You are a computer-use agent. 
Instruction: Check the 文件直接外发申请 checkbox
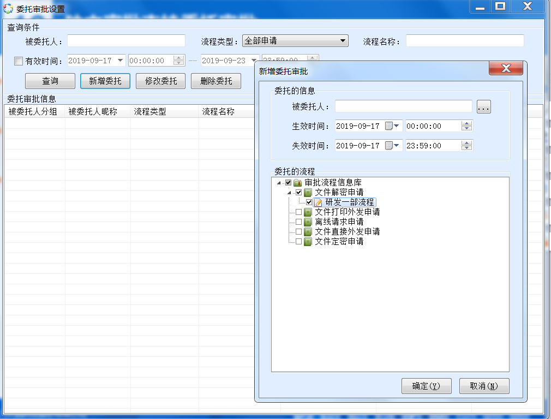(x=299, y=232)
